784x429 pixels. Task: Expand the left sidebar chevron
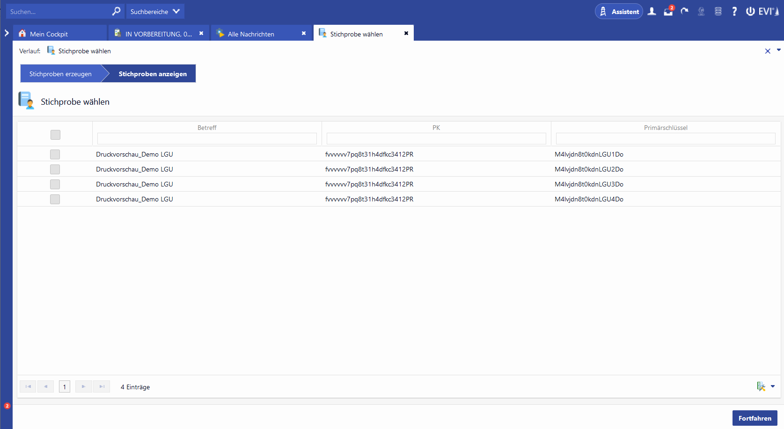tap(7, 33)
